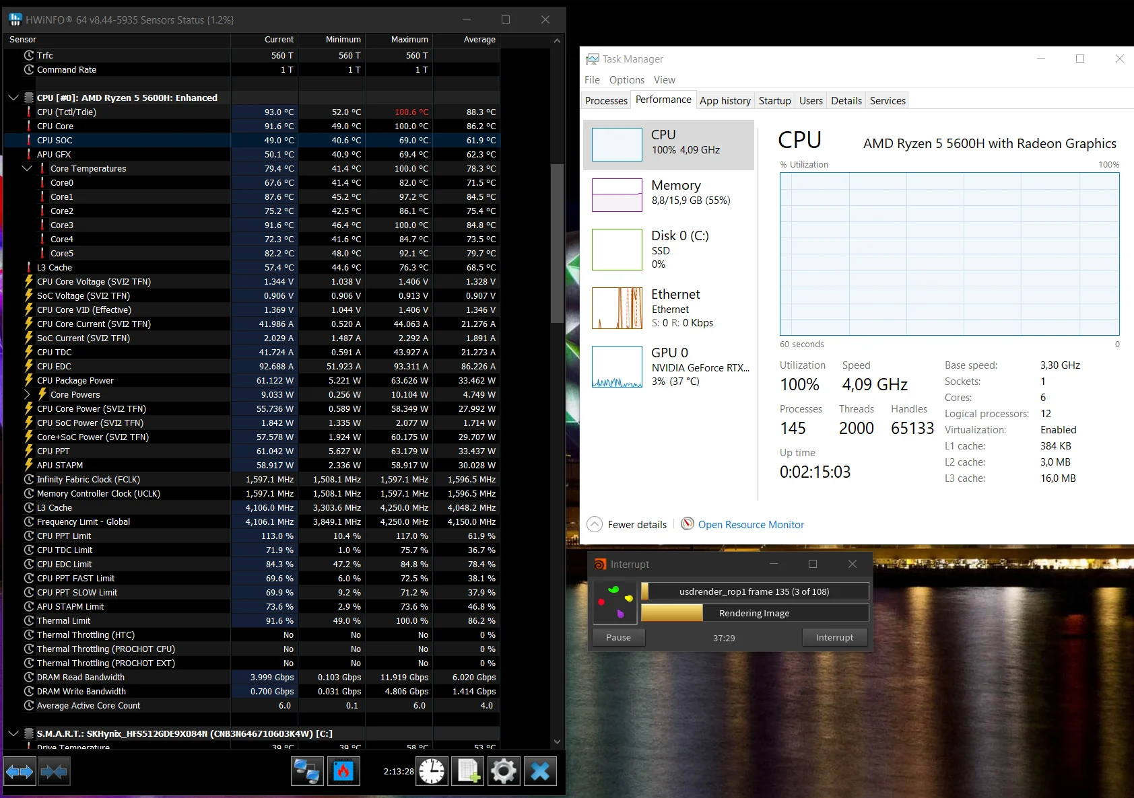Click the flaming chip heat icon
1134x798 pixels.
pyautogui.click(x=344, y=771)
